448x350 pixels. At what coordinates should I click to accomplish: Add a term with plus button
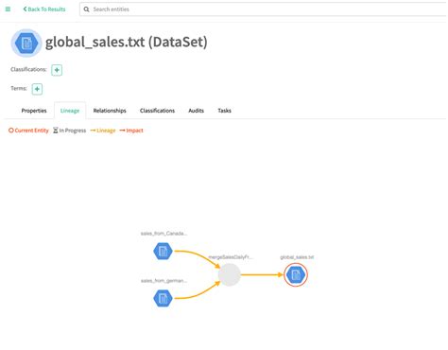[37, 89]
